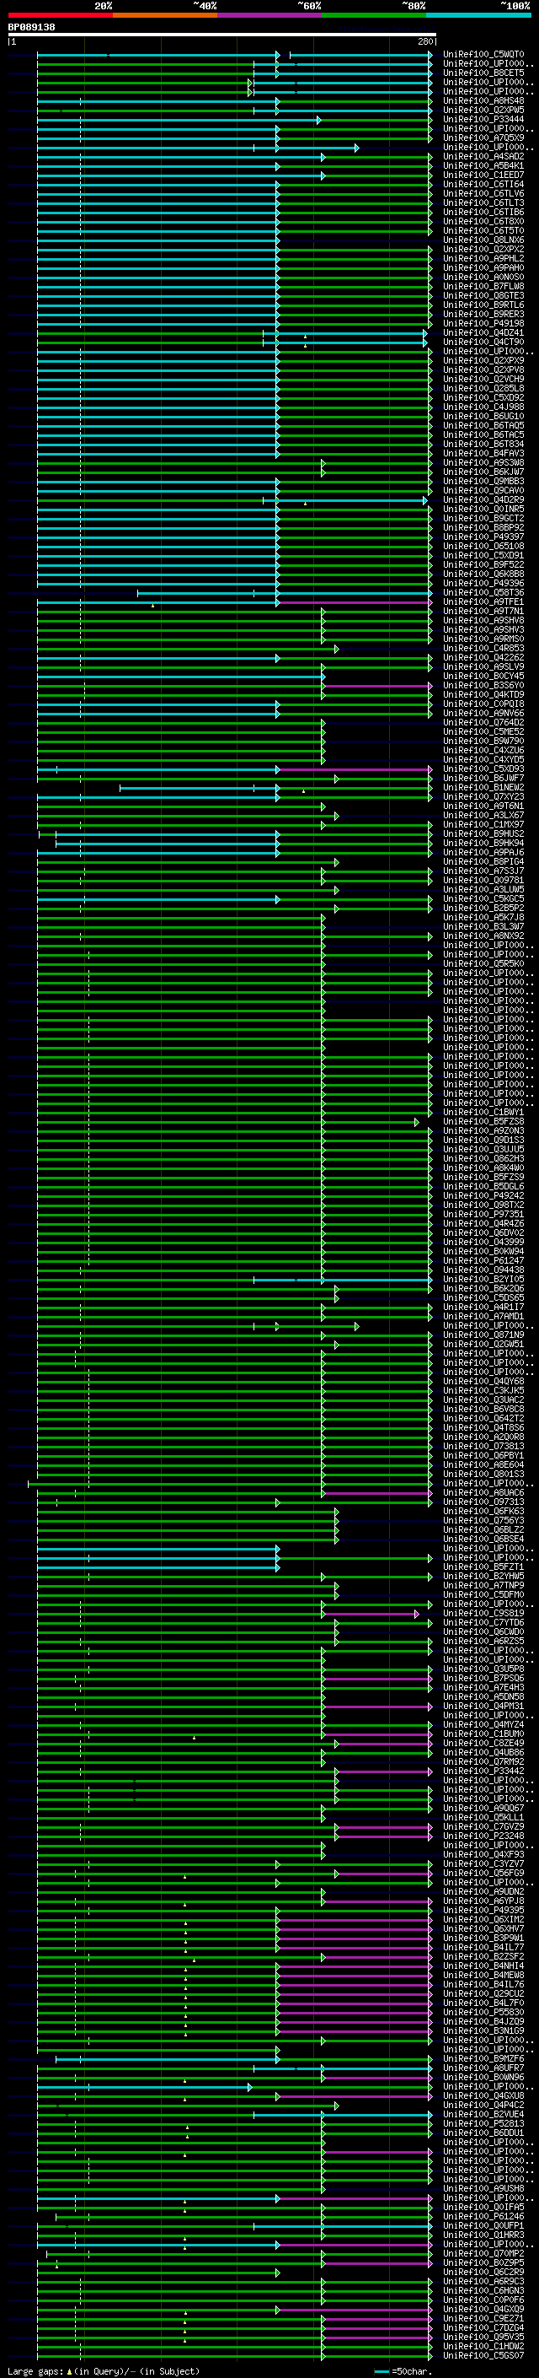Select the UniRef100_A8UAC6 label
Viewport: 539px width, 2378px height.
tap(483, 1493)
